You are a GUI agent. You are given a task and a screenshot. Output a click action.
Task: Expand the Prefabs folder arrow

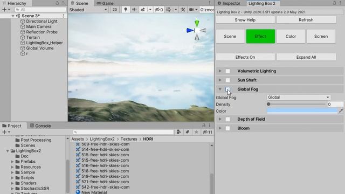[12, 162]
